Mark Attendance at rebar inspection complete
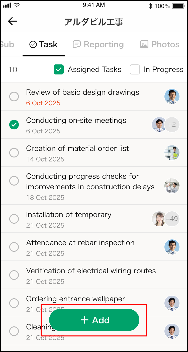188x352 pixels. pos(14,247)
